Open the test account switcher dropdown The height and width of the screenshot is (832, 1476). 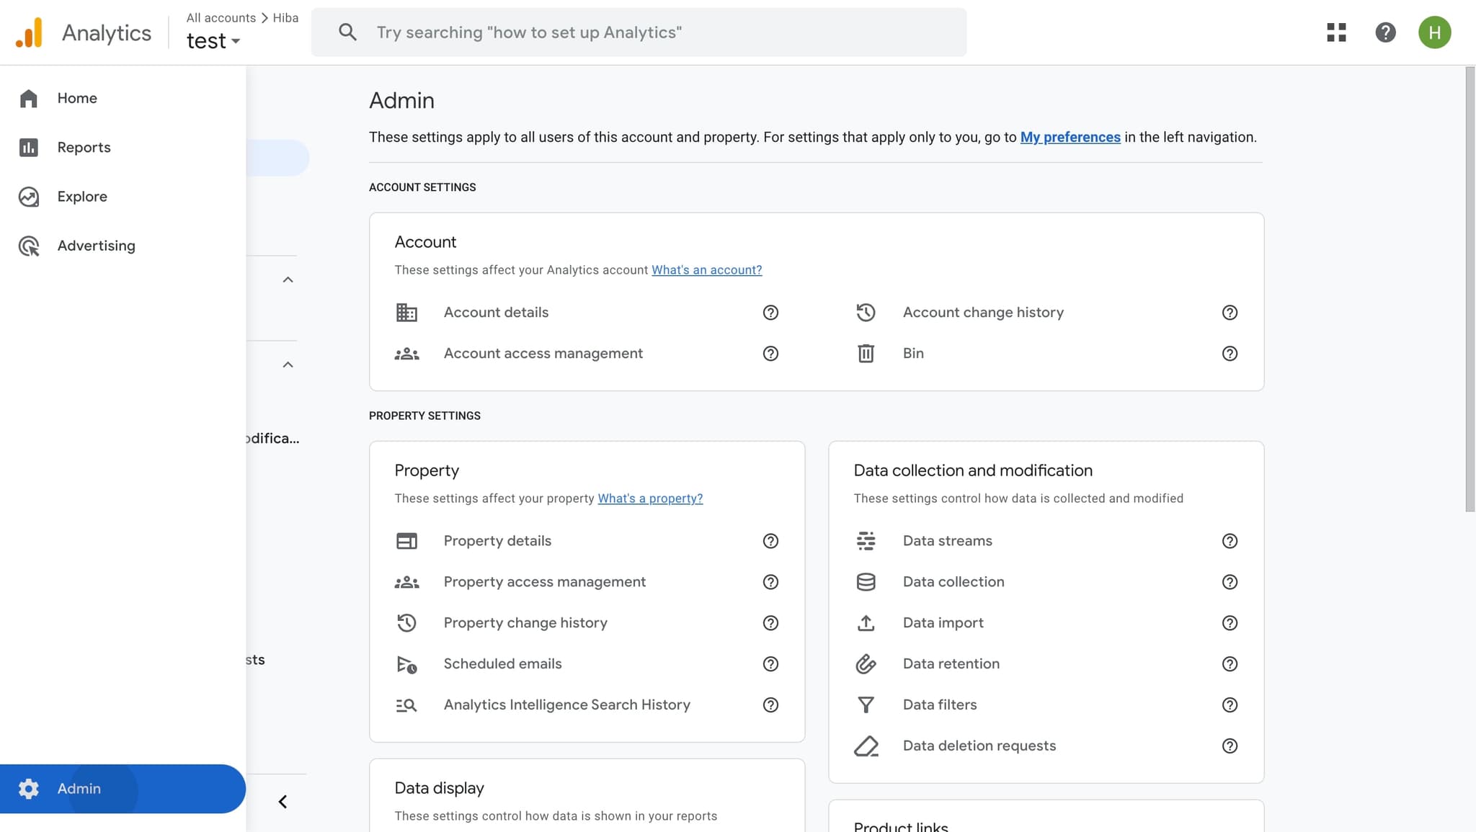[x=213, y=40]
